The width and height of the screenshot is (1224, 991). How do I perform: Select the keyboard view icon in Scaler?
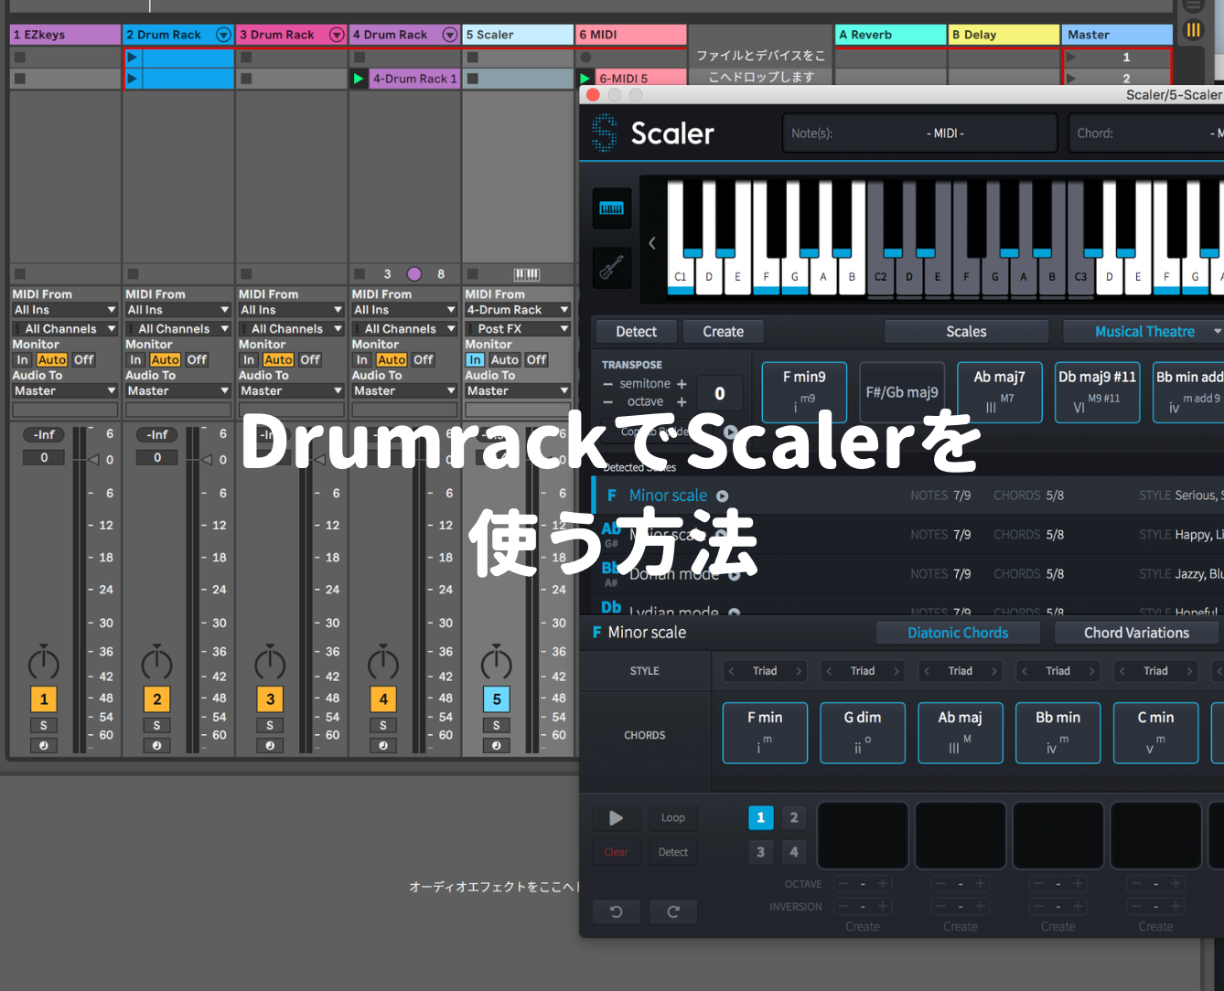point(611,208)
